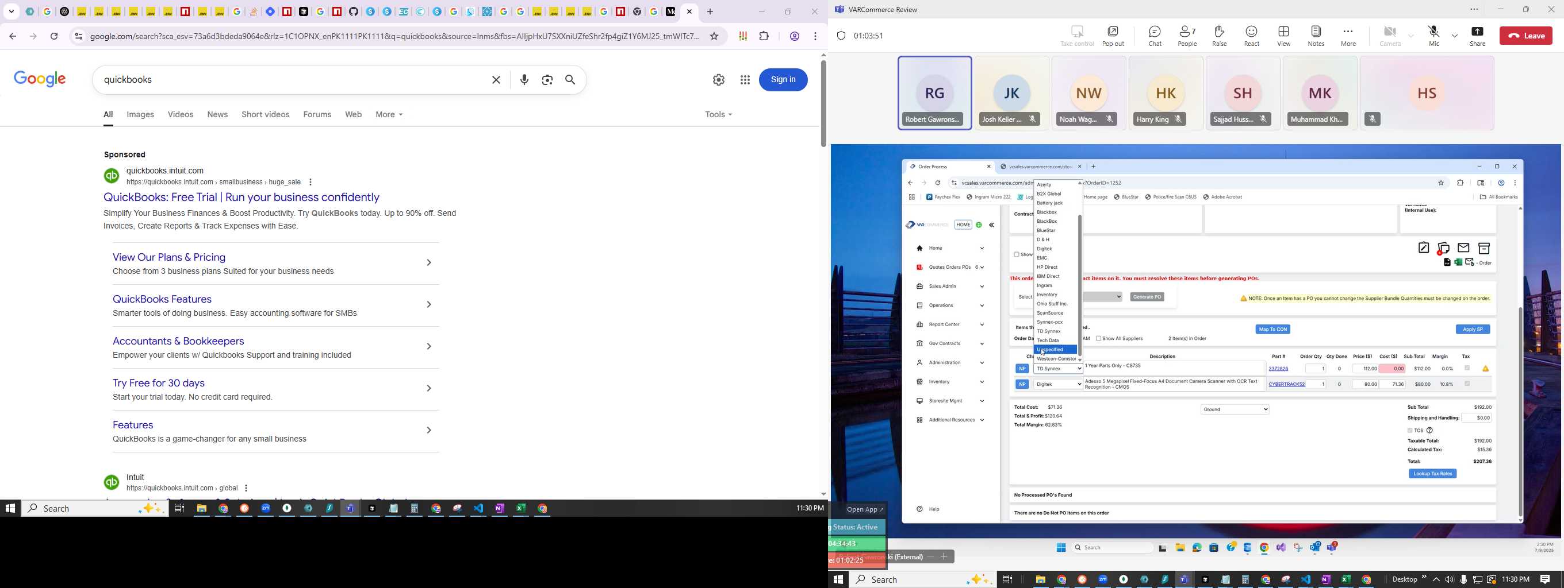Bookmark this Google results page

[x=715, y=36]
